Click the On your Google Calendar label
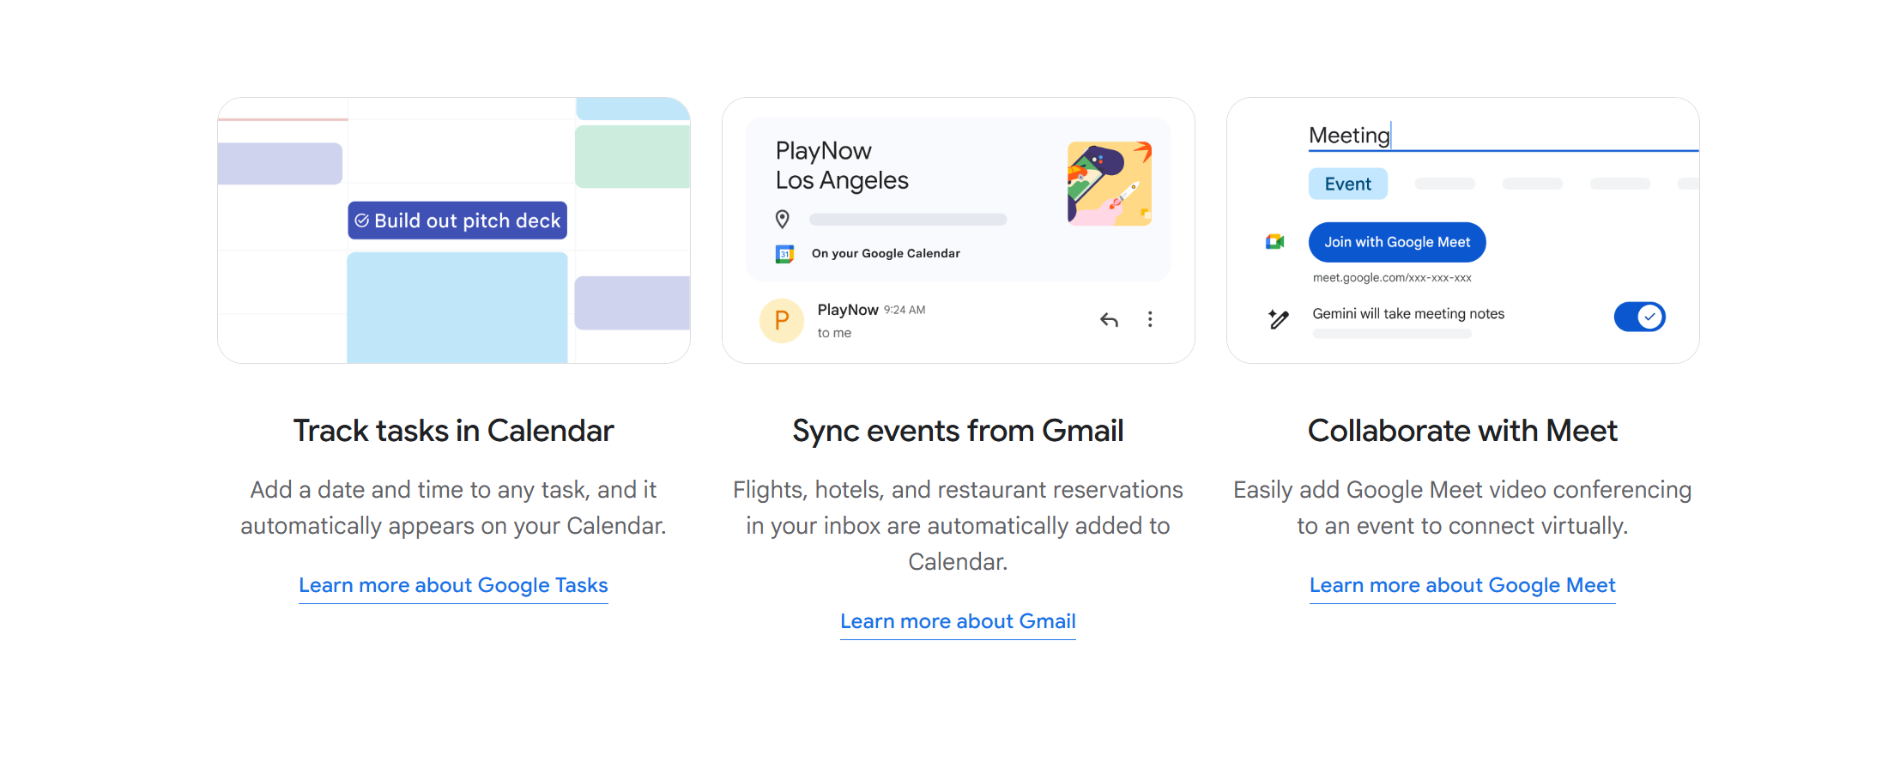1900x780 pixels. (x=886, y=253)
